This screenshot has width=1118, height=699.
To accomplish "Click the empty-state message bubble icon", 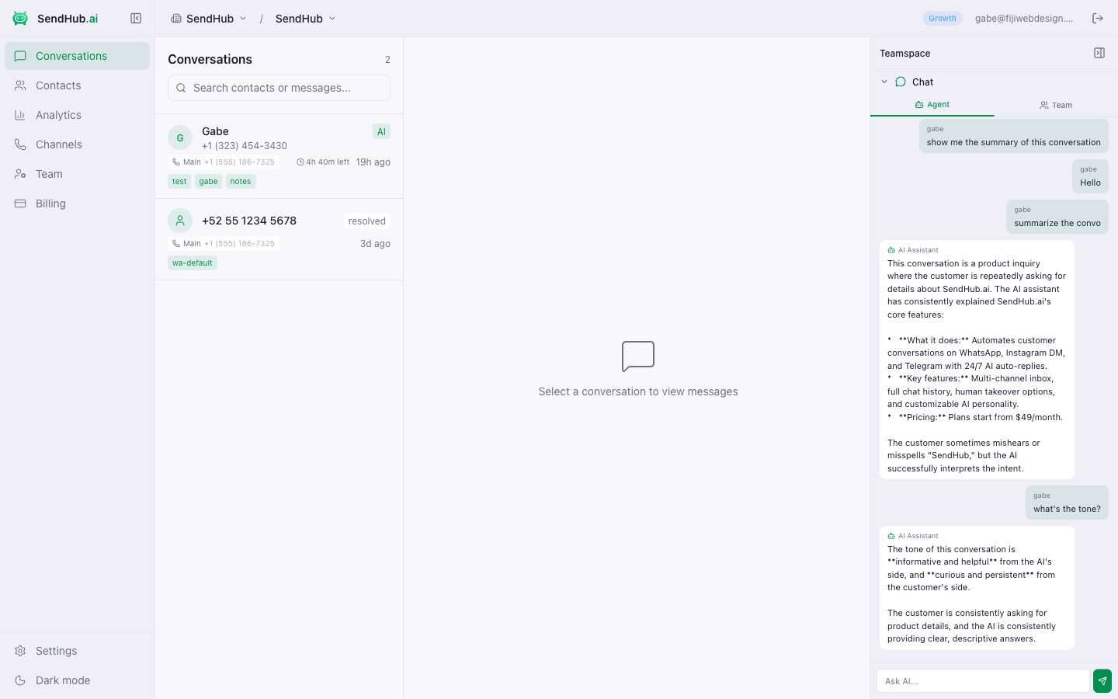I will [638, 356].
